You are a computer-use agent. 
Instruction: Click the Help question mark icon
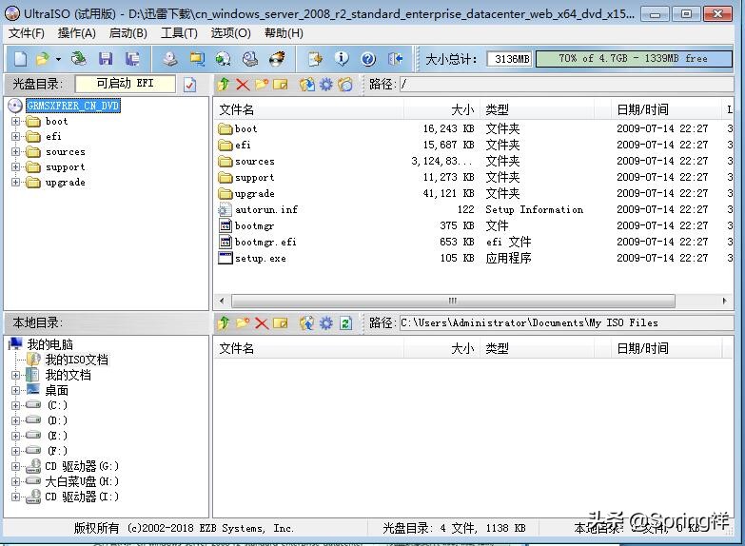pyautogui.click(x=368, y=59)
